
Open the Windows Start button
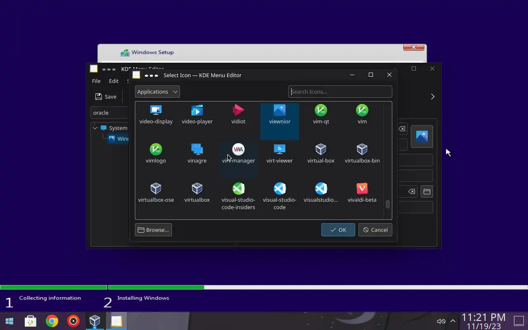click(x=9, y=321)
